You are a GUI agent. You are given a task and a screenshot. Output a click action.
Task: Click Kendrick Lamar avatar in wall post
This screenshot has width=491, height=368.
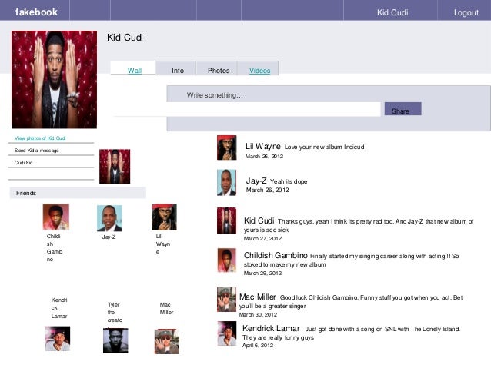coord(227,333)
